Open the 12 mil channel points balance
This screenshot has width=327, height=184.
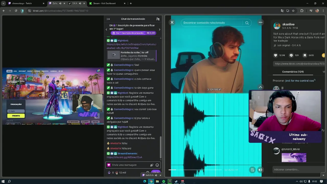[121, 172]
